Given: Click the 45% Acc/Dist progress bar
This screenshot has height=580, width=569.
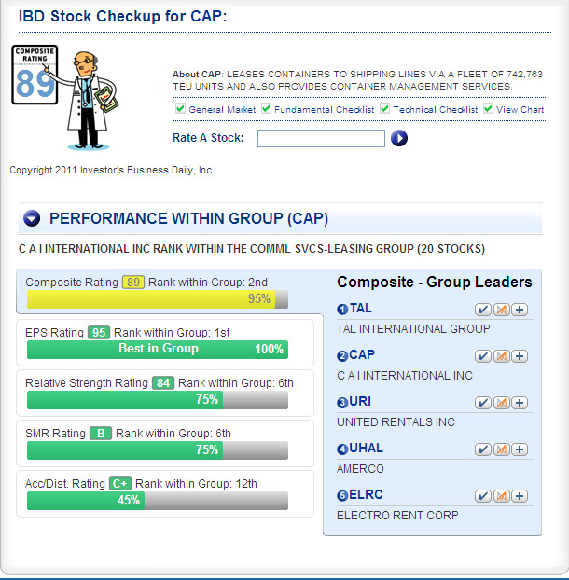Looking at the screenshot, I should coord(86,501).
